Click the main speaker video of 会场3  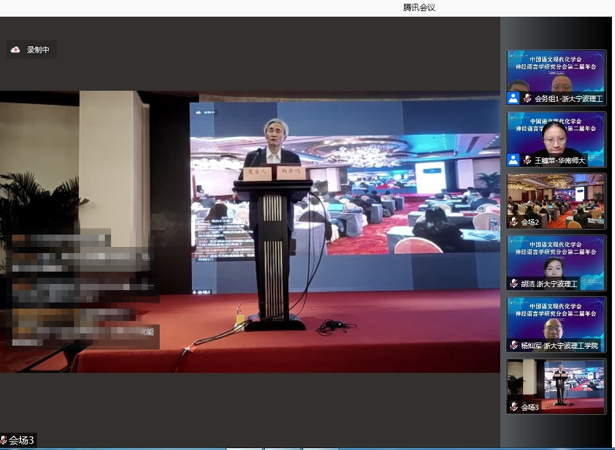click(x=250, y=231)
